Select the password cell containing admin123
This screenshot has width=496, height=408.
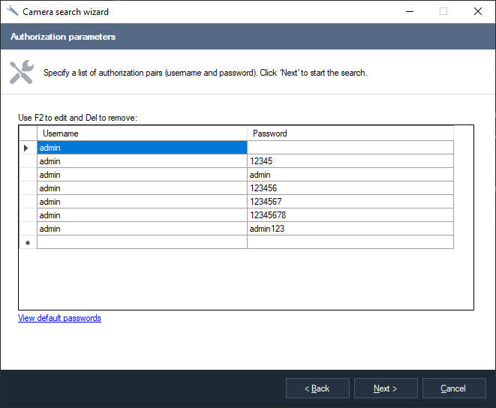tap(350, 229)
